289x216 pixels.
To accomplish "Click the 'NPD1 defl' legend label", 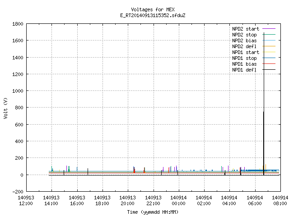I will [x=244, y=70].
